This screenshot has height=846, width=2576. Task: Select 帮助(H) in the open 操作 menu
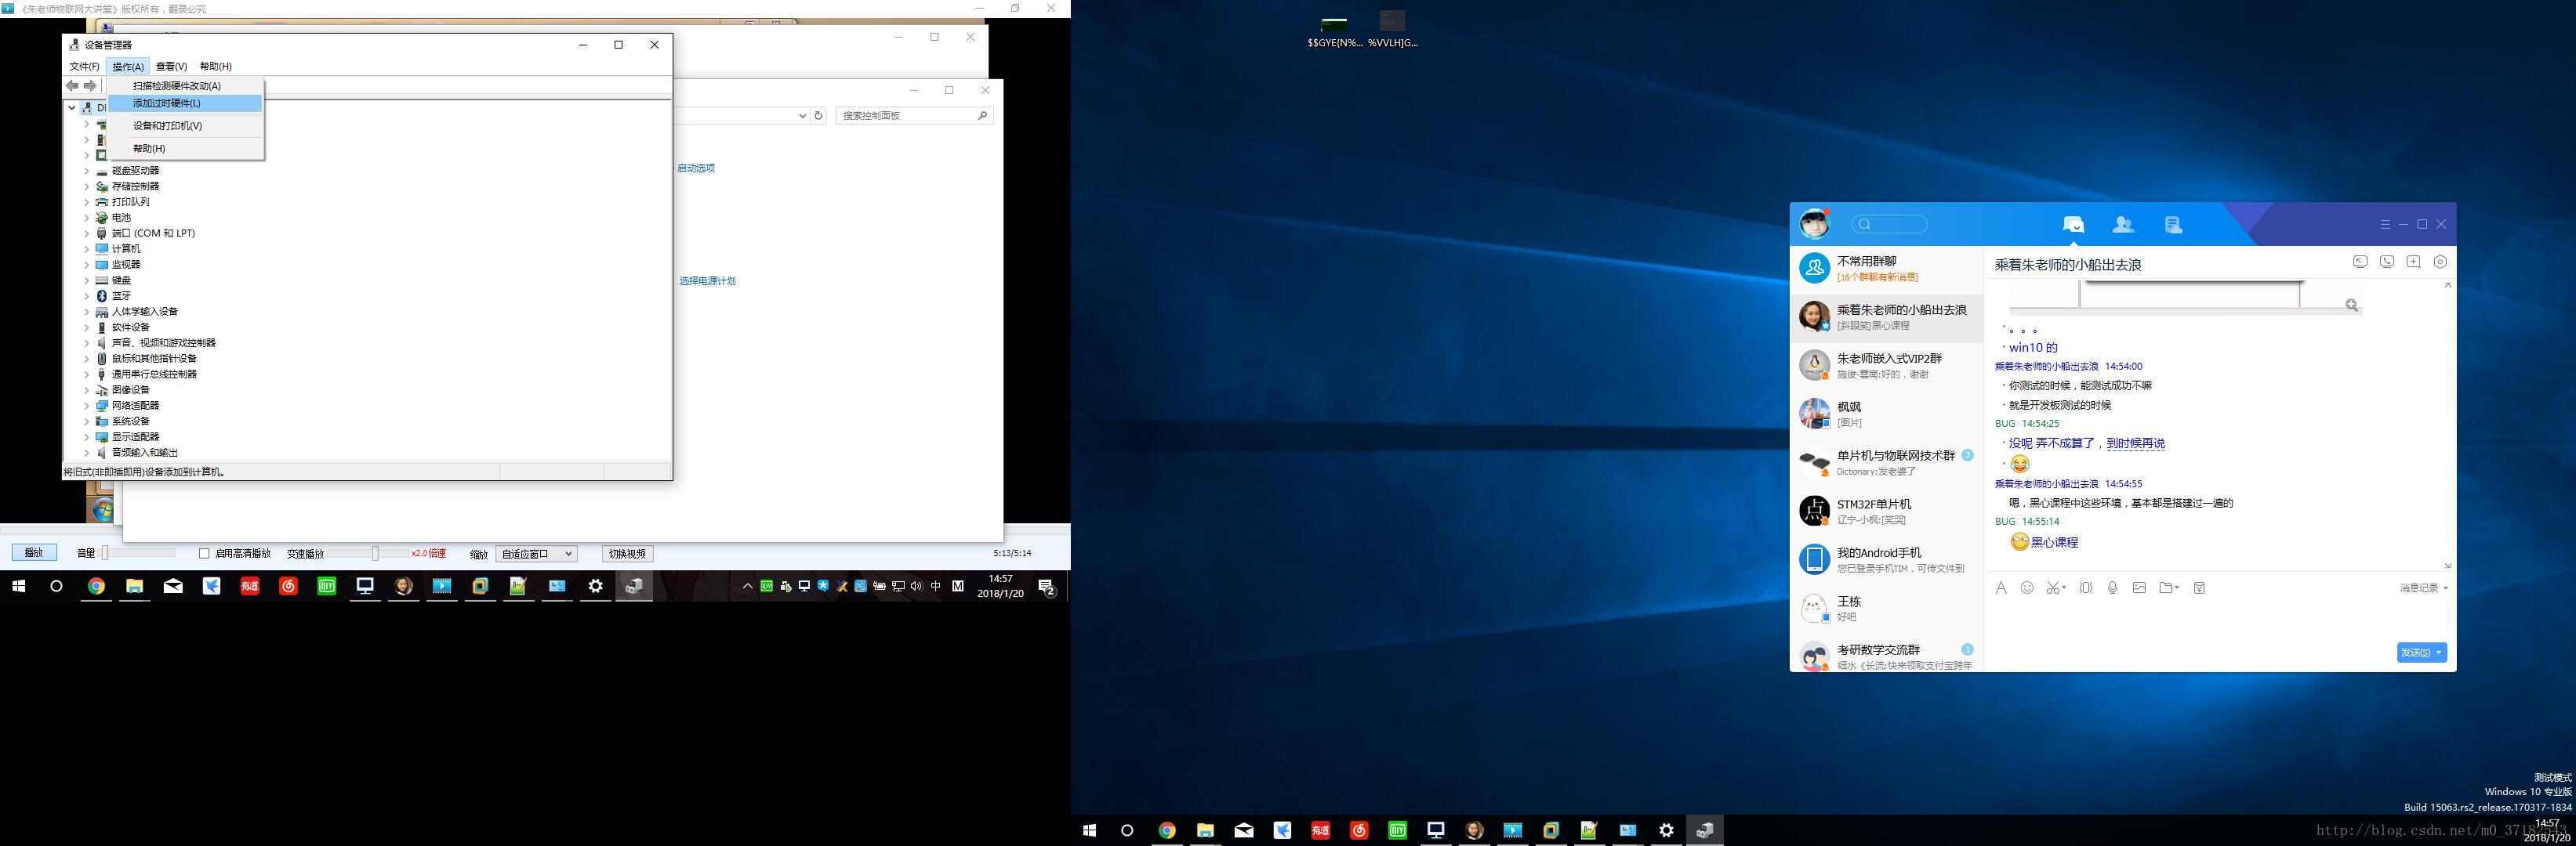tap(185, 149)
